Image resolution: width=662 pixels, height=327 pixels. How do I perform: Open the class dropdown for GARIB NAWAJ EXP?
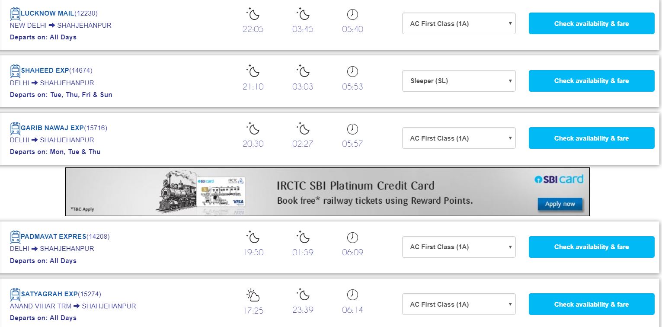click(x=458, y=138)
